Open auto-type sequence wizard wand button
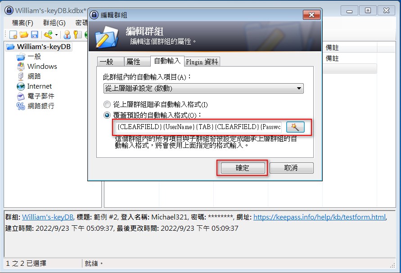Viewport: 401px width, 273px height. (295, 127)
